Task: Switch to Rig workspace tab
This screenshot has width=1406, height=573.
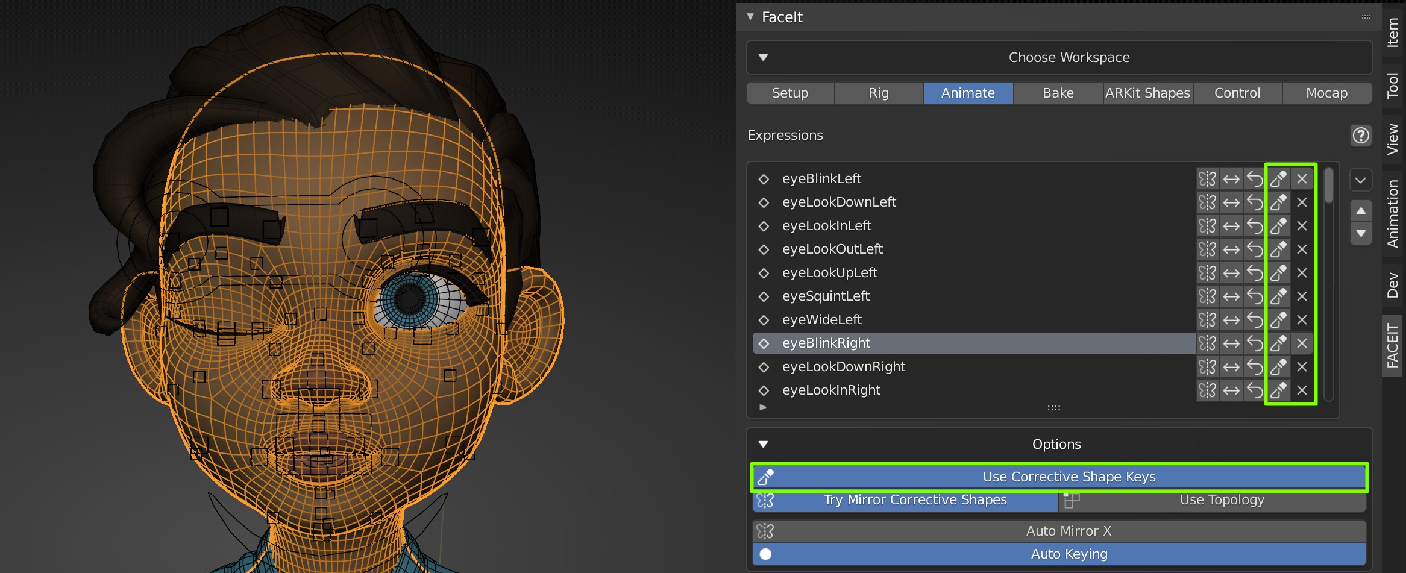Action: click(x=879, y=93)
